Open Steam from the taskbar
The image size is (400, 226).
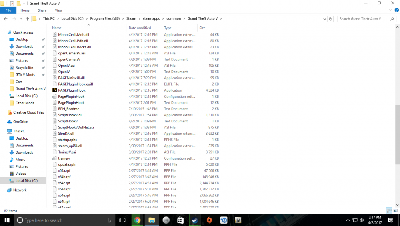[x=195, y=220]
